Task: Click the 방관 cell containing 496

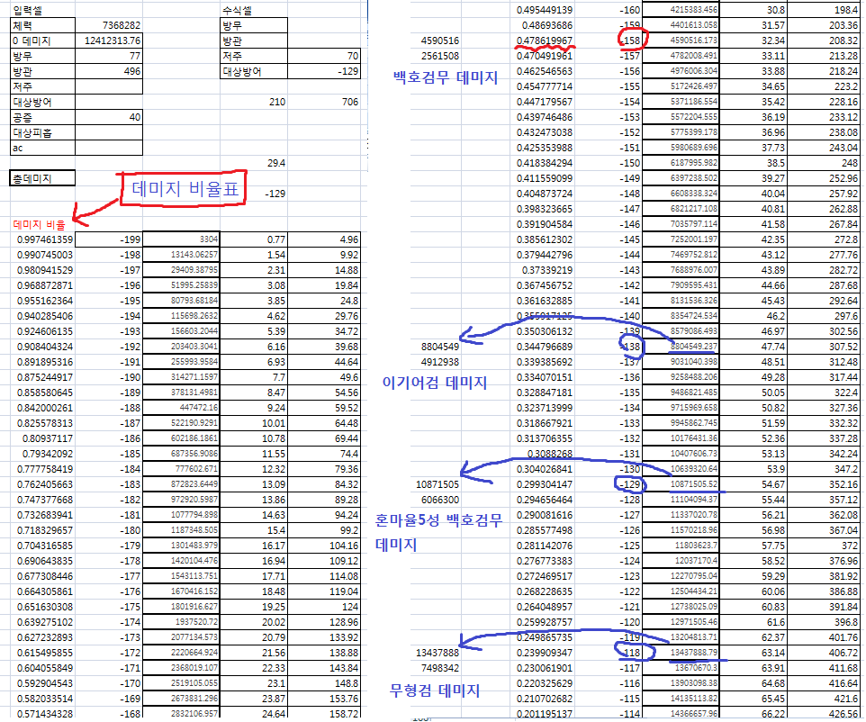Action: click(109, 71)
